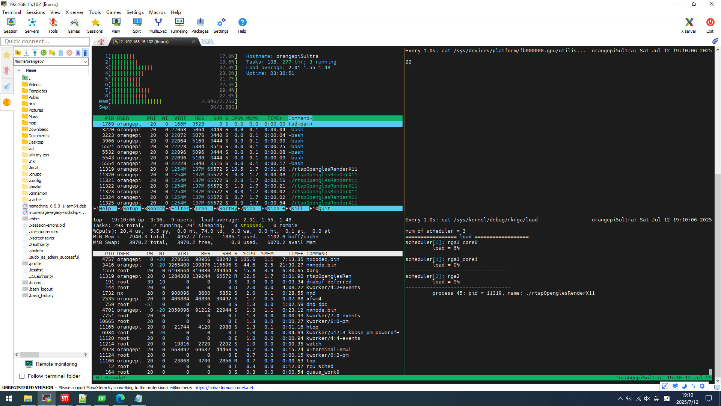Screen dimensions: 721x406
Task: Click the Remote monitoring button
Action: point(51,364)
